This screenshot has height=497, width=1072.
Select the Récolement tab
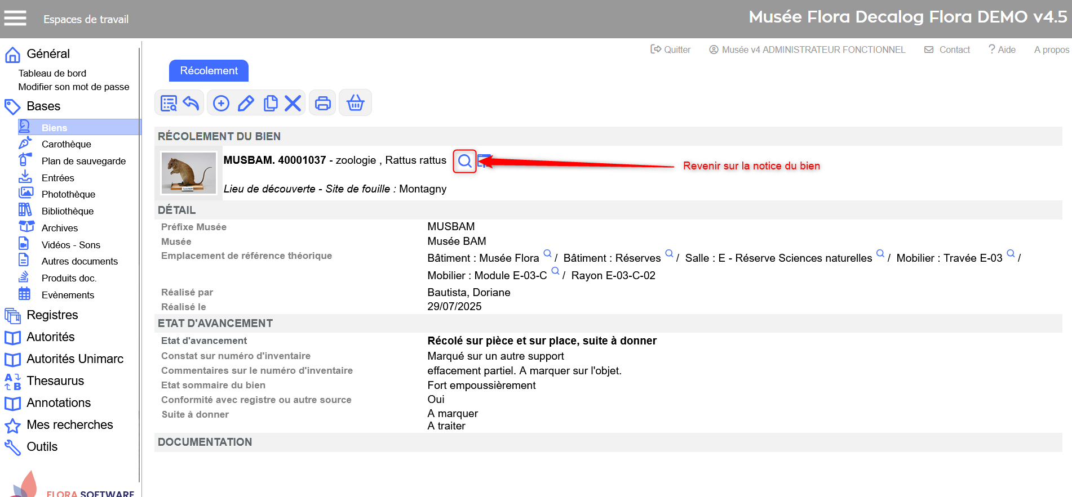(209, 71)
